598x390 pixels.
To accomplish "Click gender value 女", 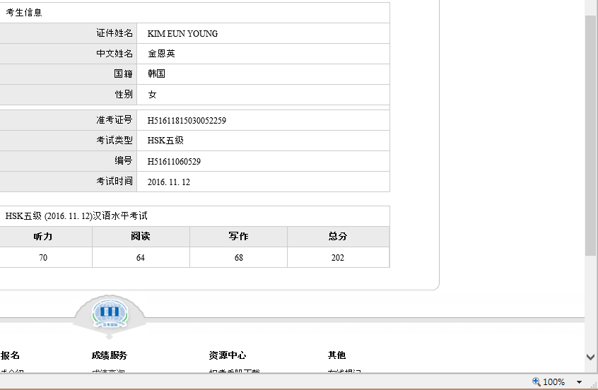I will click(152, 95).
